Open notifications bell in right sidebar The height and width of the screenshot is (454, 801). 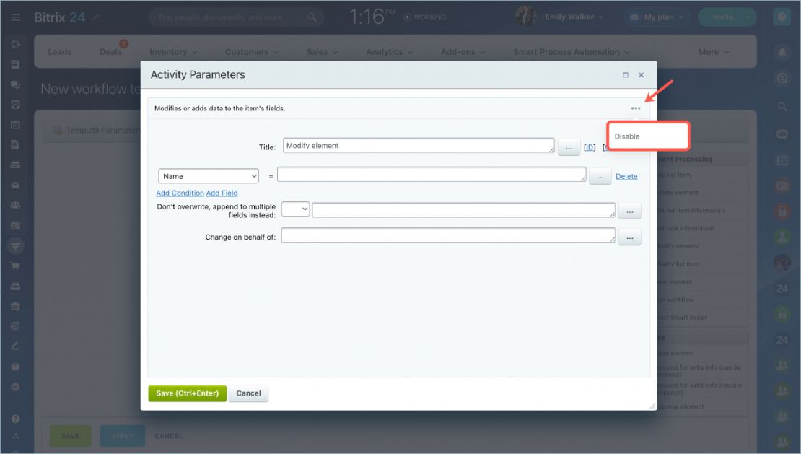point(782,52)
